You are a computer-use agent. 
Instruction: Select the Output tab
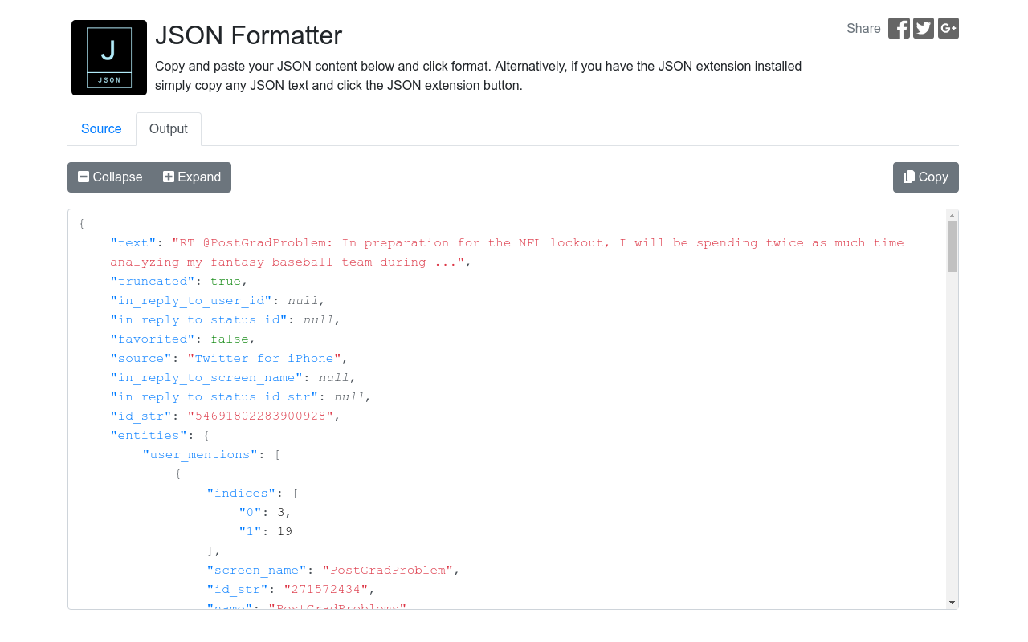click(x=168, y=128)
